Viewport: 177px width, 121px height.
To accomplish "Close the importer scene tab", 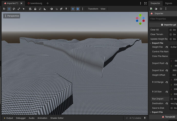I will [x=21, y=3].
